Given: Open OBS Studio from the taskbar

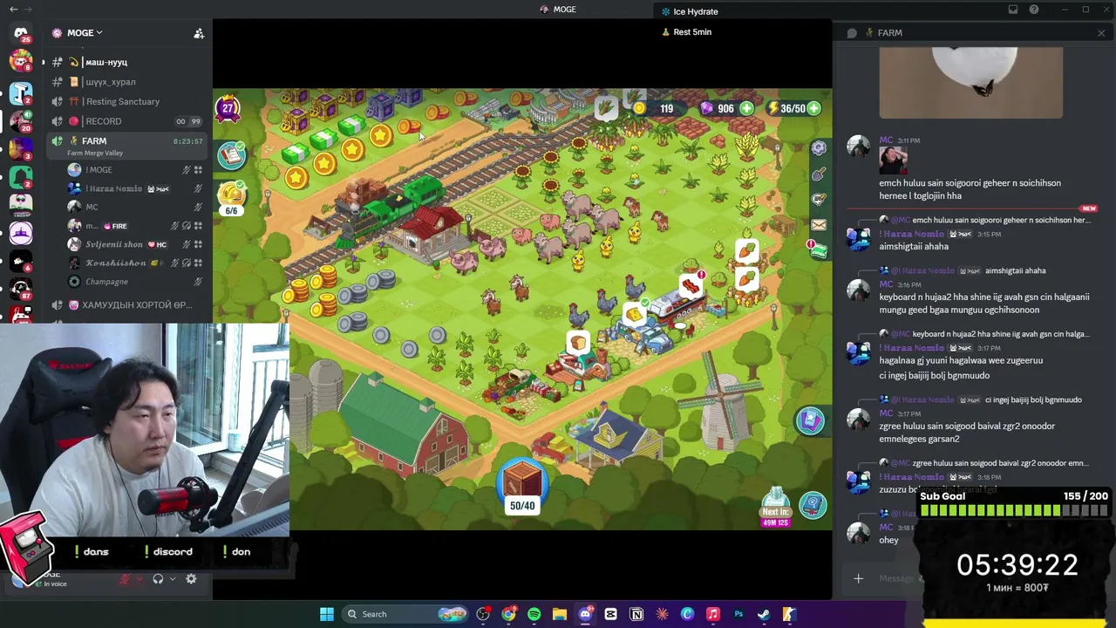Looking at the screenshot, I should (x=483, y=614).
